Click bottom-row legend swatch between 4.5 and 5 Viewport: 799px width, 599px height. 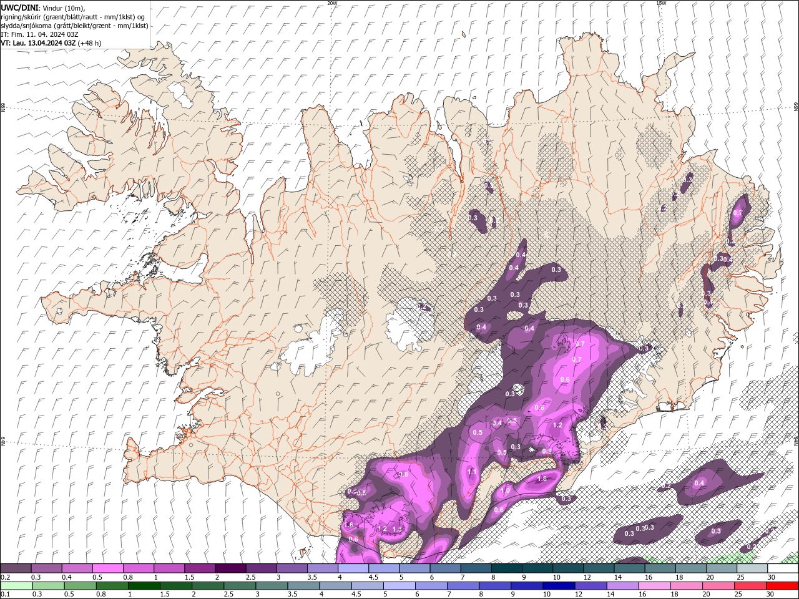click(368, 586)
